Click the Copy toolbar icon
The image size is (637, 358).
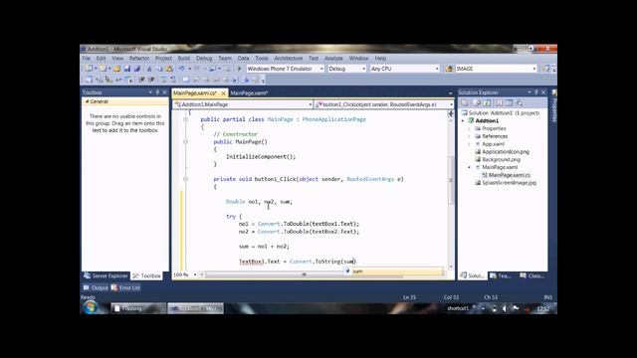point(159,69)
